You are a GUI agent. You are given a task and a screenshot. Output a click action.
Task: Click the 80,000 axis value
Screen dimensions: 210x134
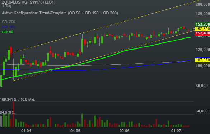[201, 86]
